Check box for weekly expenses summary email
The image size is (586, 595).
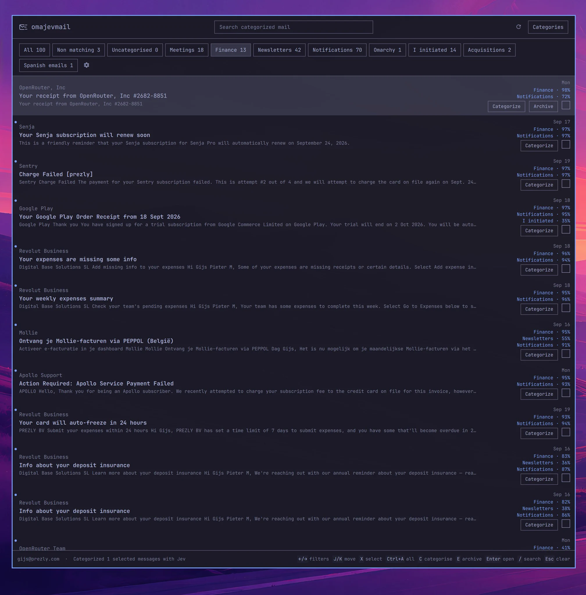pos(566,308)
